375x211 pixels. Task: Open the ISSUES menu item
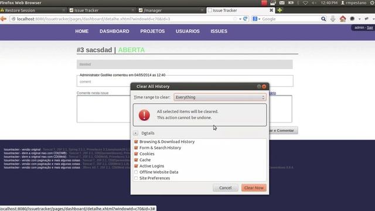pos(219,31)
